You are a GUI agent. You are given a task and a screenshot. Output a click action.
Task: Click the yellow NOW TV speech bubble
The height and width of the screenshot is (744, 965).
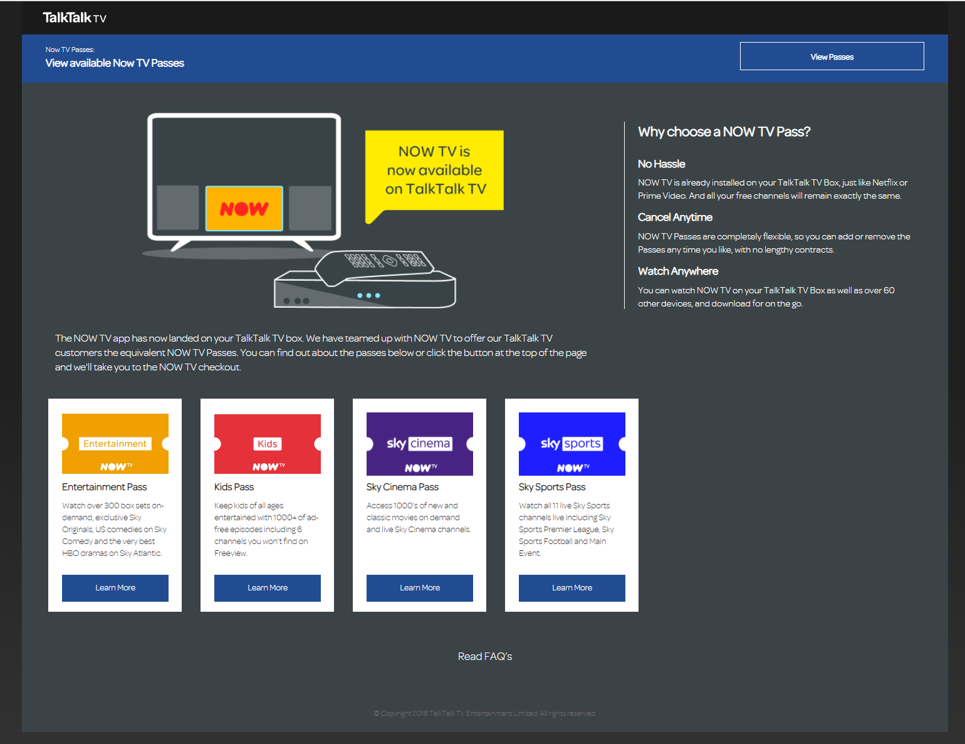click(x=435, y=170)
